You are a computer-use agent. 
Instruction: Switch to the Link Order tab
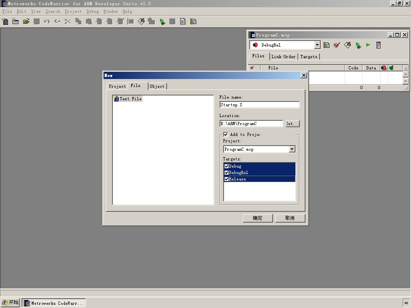(x=283, y=57)
